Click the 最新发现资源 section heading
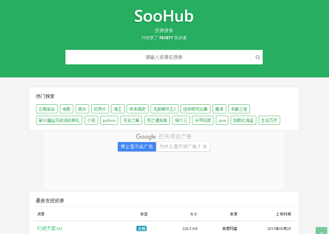Screen dimensions: 329x234 coord(50,201)
